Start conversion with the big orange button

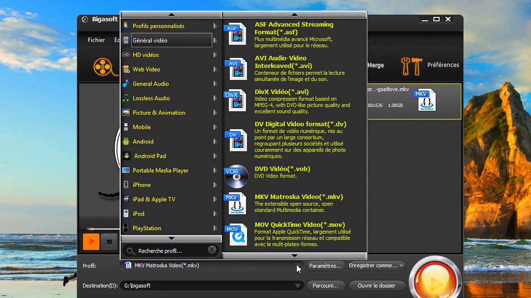tap(435, 281)
